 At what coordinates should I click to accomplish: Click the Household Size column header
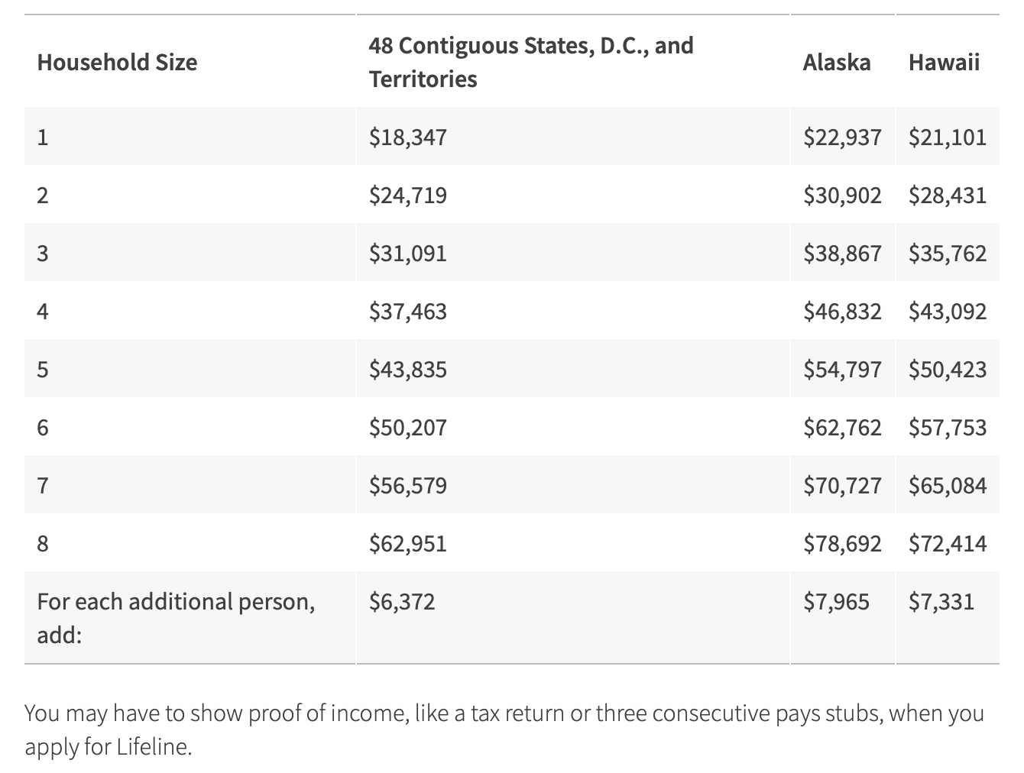point(117,62)
